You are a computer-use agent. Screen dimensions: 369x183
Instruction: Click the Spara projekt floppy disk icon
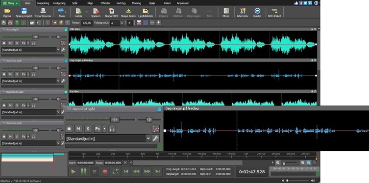(24, 12)
